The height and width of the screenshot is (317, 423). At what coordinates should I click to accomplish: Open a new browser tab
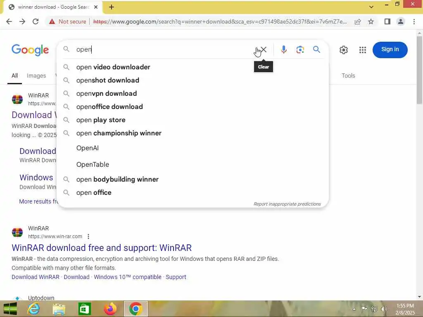click(x=112, y=7)
